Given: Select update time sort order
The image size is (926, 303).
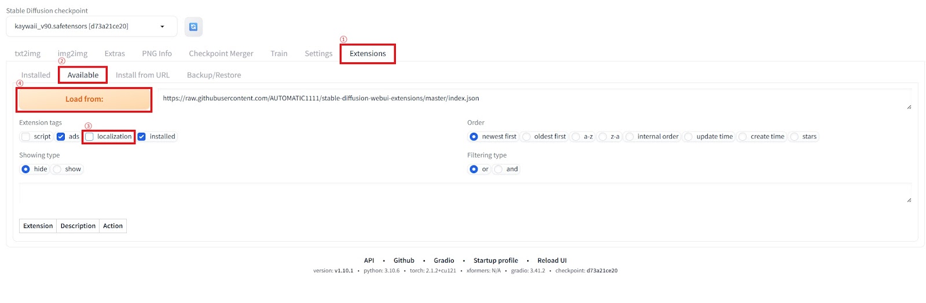Looking at the screenshot, I should (689, 137).
